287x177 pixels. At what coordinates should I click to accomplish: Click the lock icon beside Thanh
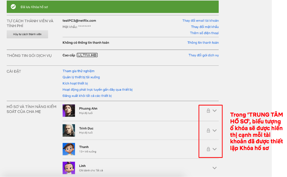click(208, 149)
